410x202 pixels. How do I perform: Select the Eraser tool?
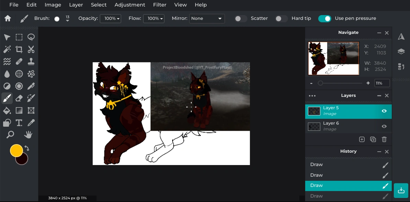tap(19, 98)
